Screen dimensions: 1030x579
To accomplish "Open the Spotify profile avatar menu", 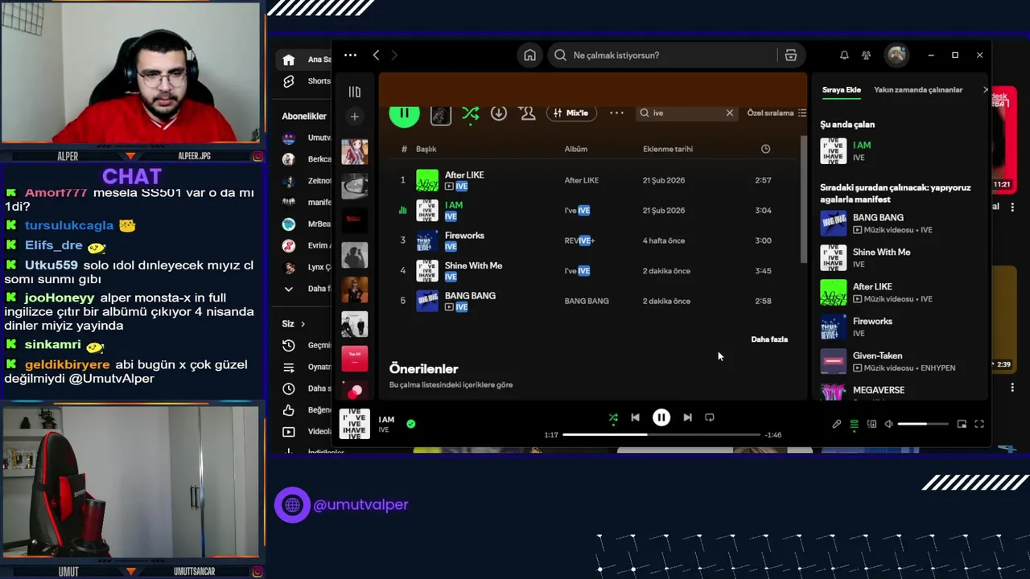I will [x=896, y=55].
